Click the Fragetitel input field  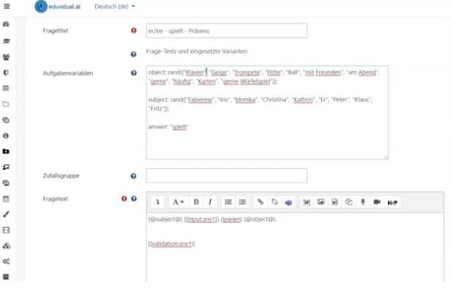(226, 31)
